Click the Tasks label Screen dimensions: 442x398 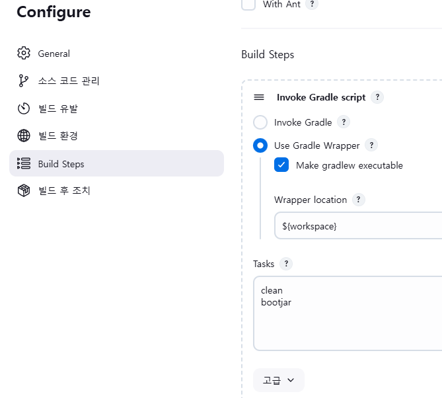[264, 264]
